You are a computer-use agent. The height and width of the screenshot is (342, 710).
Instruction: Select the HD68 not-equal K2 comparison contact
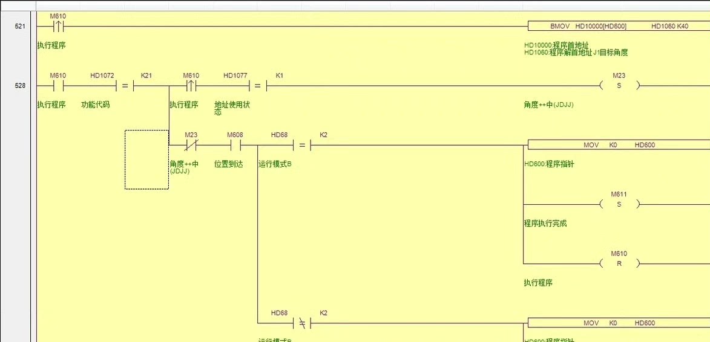[301, 323]
